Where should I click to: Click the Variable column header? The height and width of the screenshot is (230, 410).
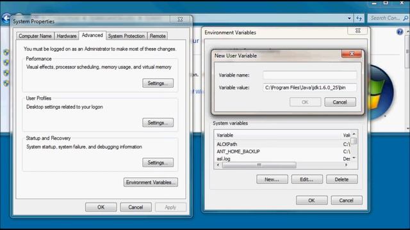point(277,135)
